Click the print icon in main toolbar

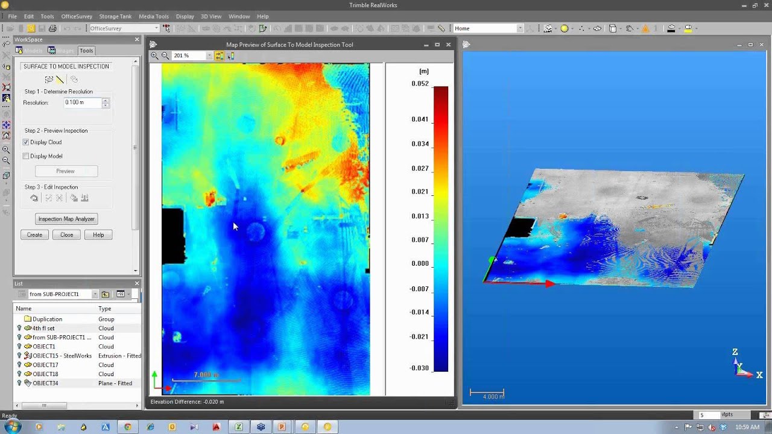pos(52,28)
